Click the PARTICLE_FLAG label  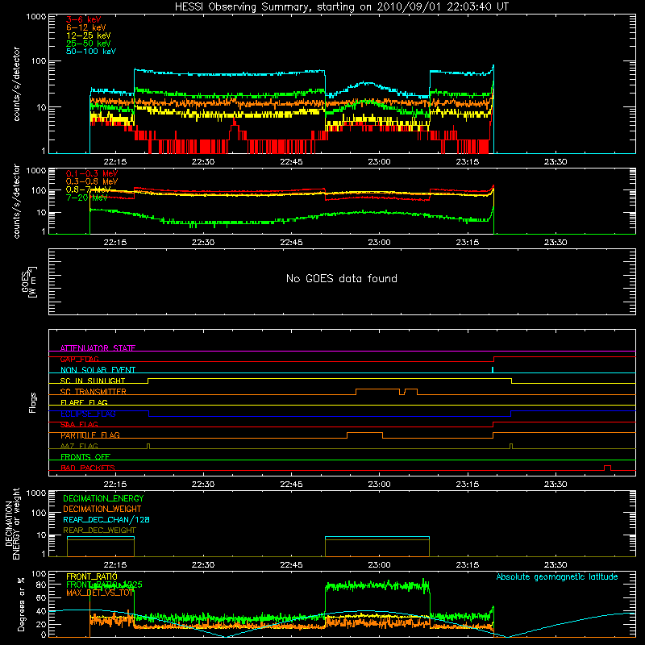(90, 435)
